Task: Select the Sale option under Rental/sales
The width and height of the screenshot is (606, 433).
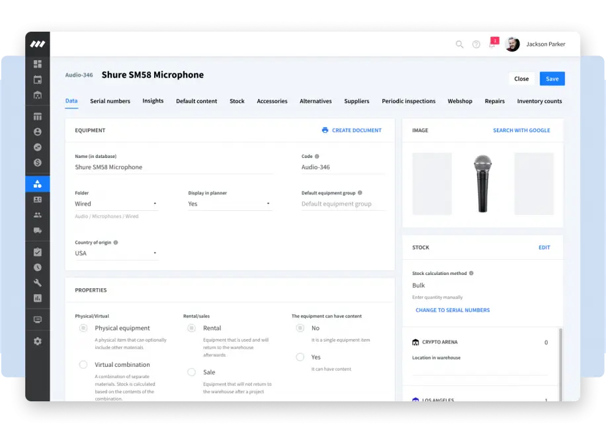Action: [x=192, y=372]
